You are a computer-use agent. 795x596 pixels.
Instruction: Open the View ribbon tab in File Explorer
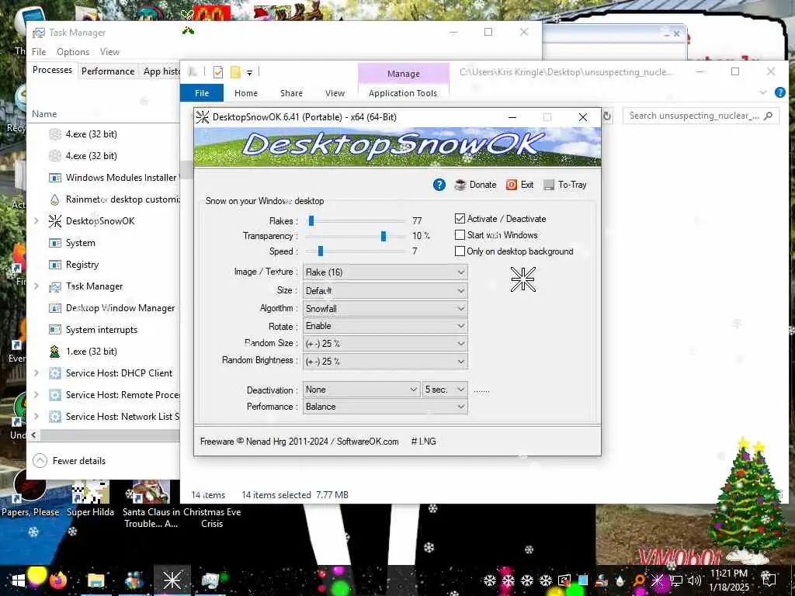pos(335,93)
